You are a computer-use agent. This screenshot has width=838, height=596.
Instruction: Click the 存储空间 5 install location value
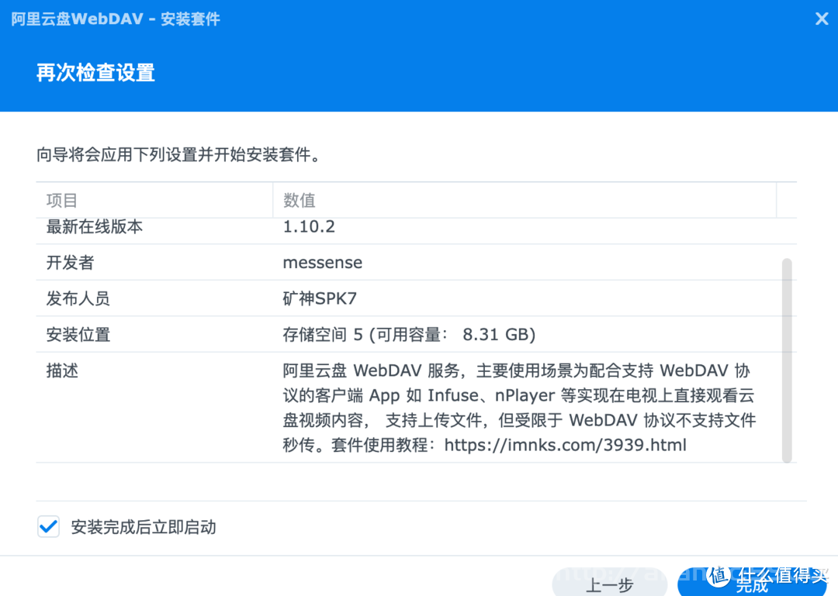click(x=409, y=334)
